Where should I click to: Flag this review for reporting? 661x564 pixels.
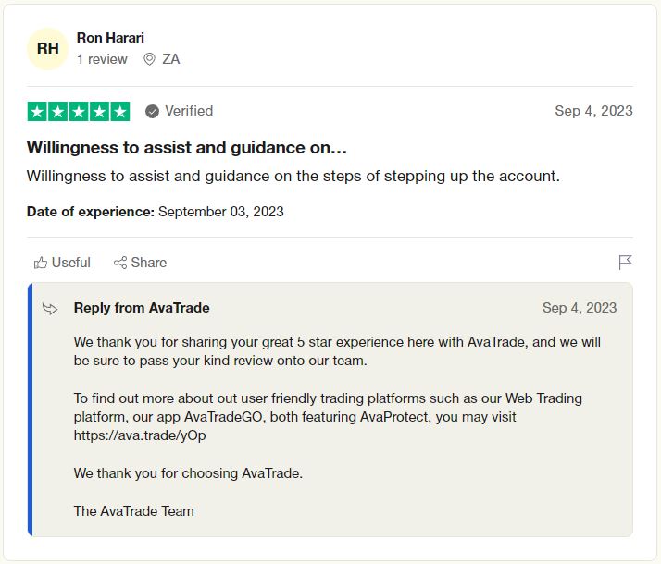coord(625,263)
